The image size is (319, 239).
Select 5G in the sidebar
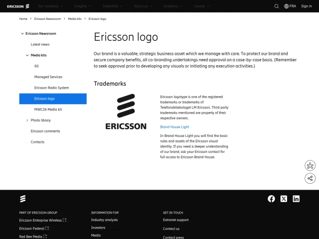tap(36, 66)
